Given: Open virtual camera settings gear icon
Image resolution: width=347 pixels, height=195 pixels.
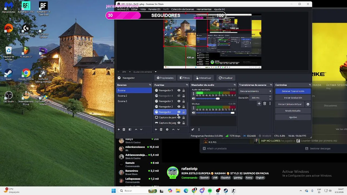Looking at the screenshot, I should coord(308,104).
